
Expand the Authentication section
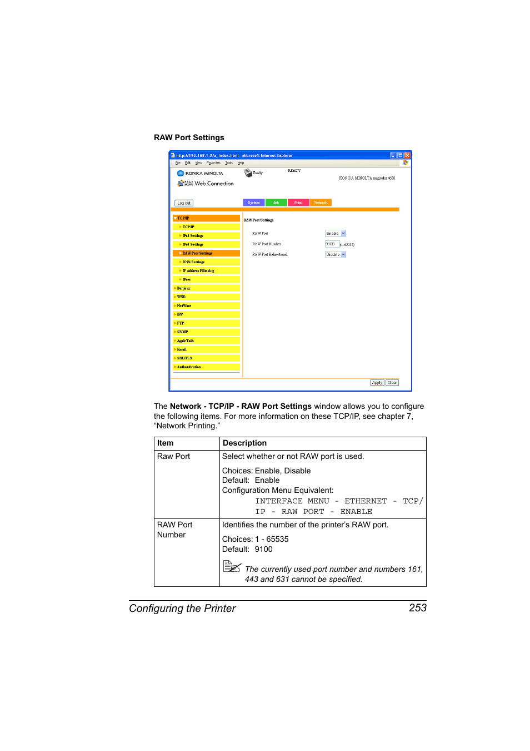(206, 367)
